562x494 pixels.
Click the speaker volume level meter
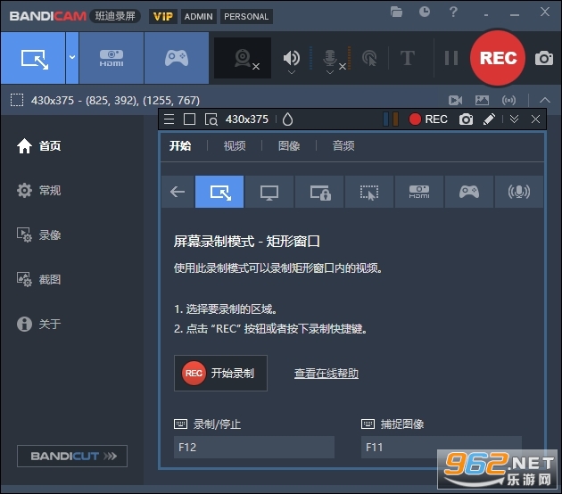click(x=310, y=58)
